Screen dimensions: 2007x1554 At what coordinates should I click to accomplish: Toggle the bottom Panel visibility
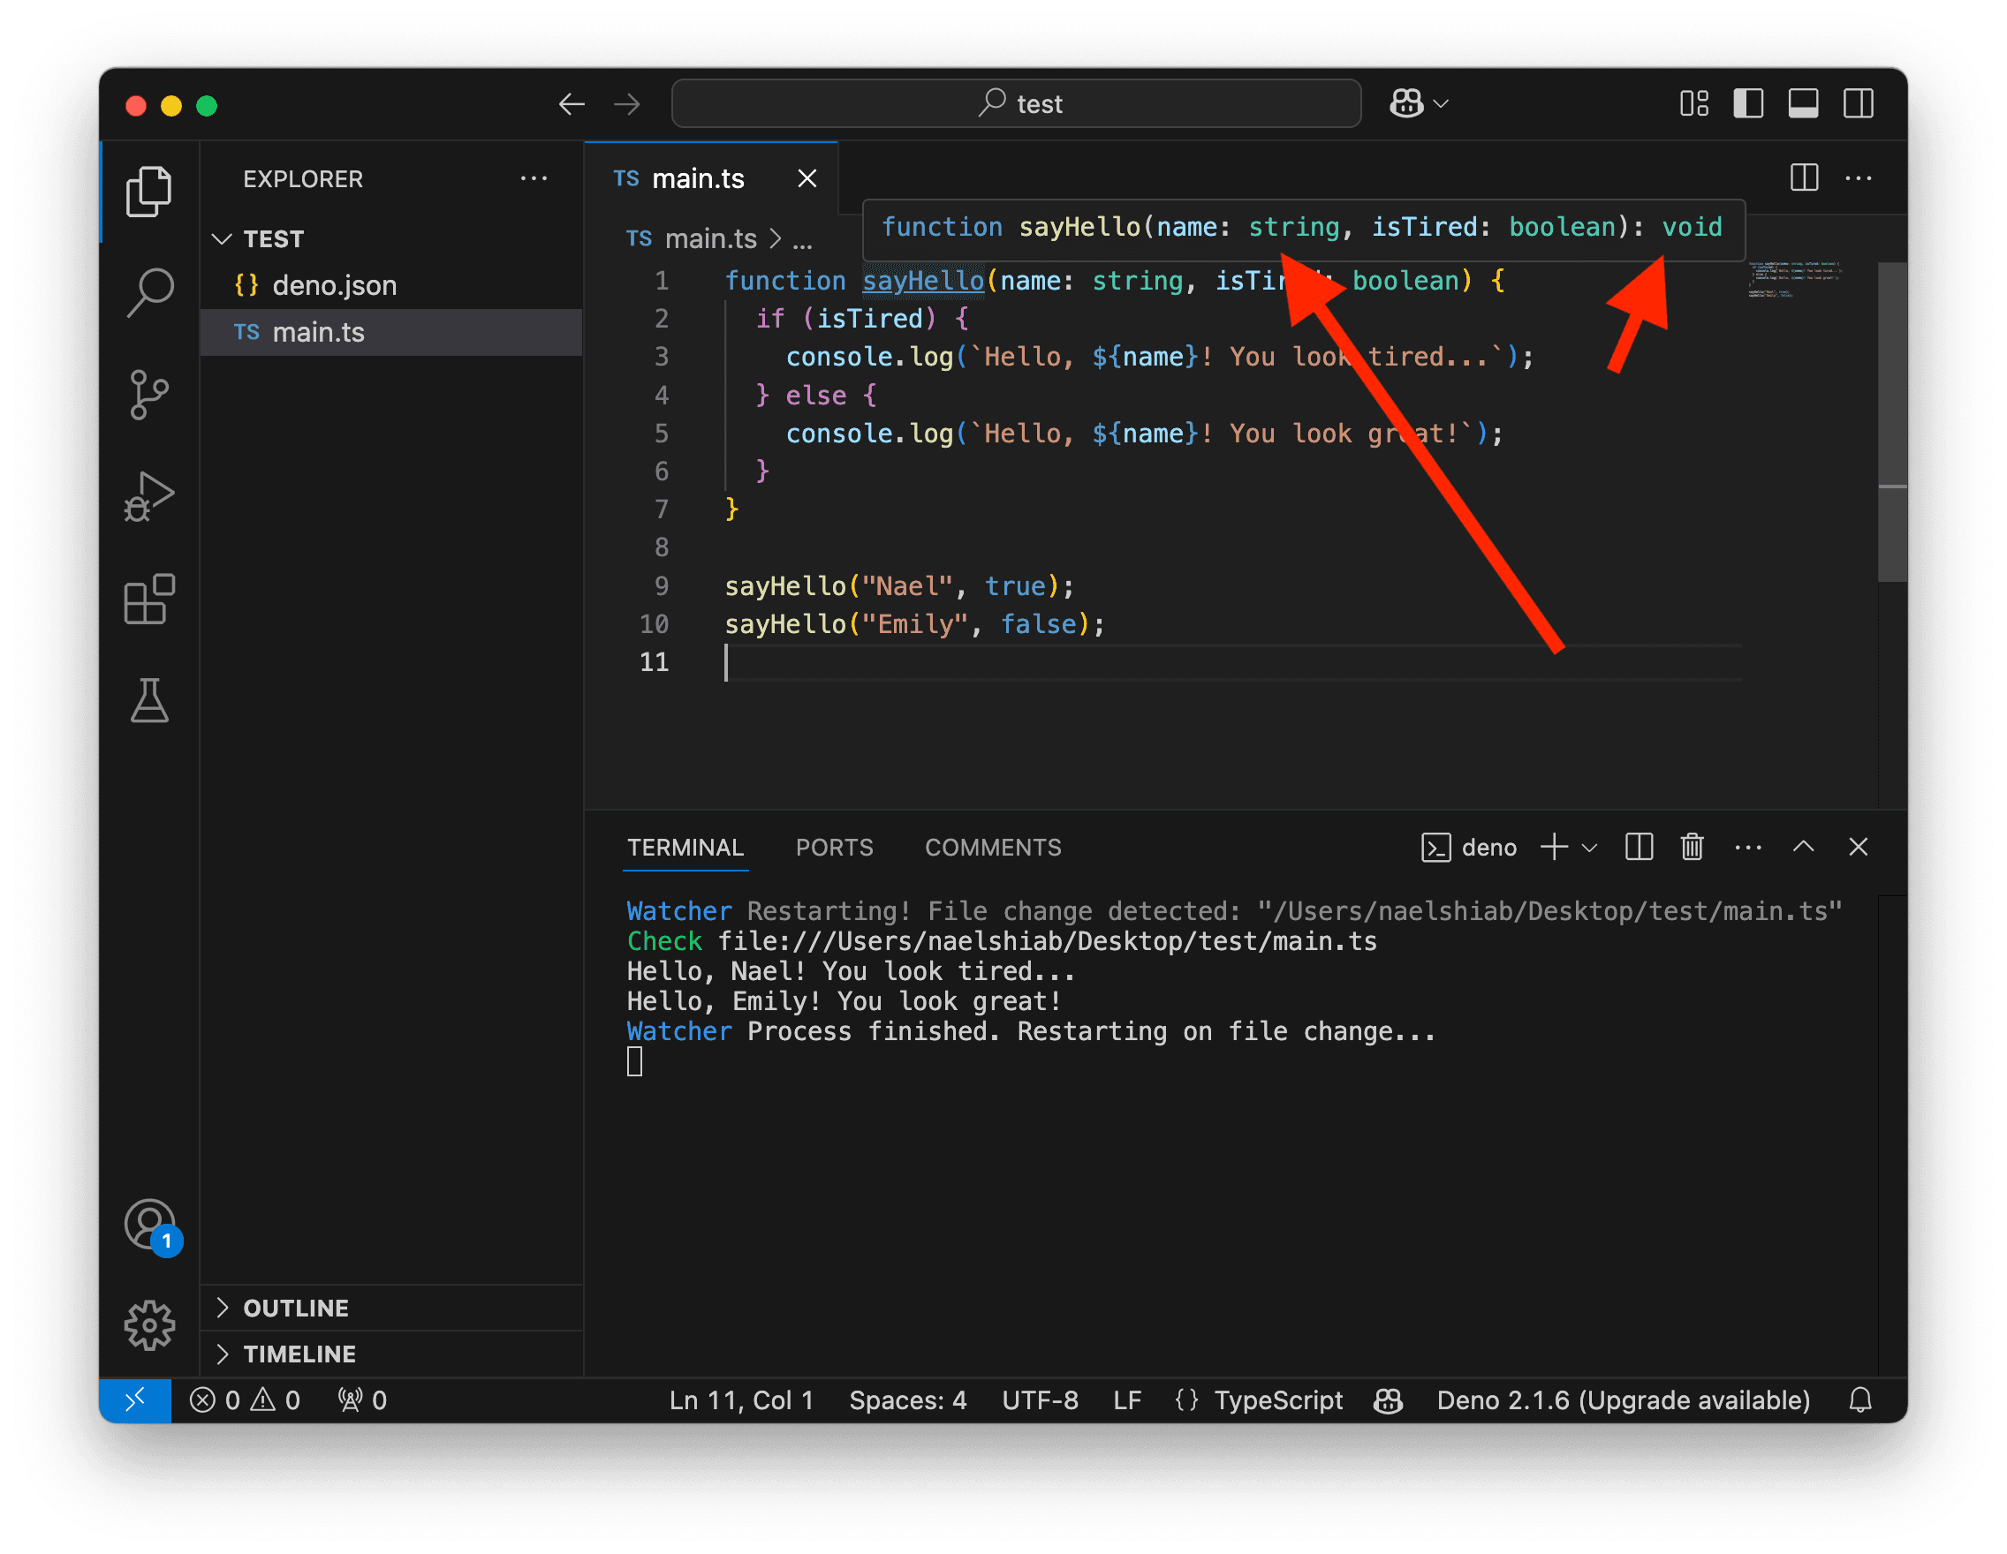pos(1803,103)
